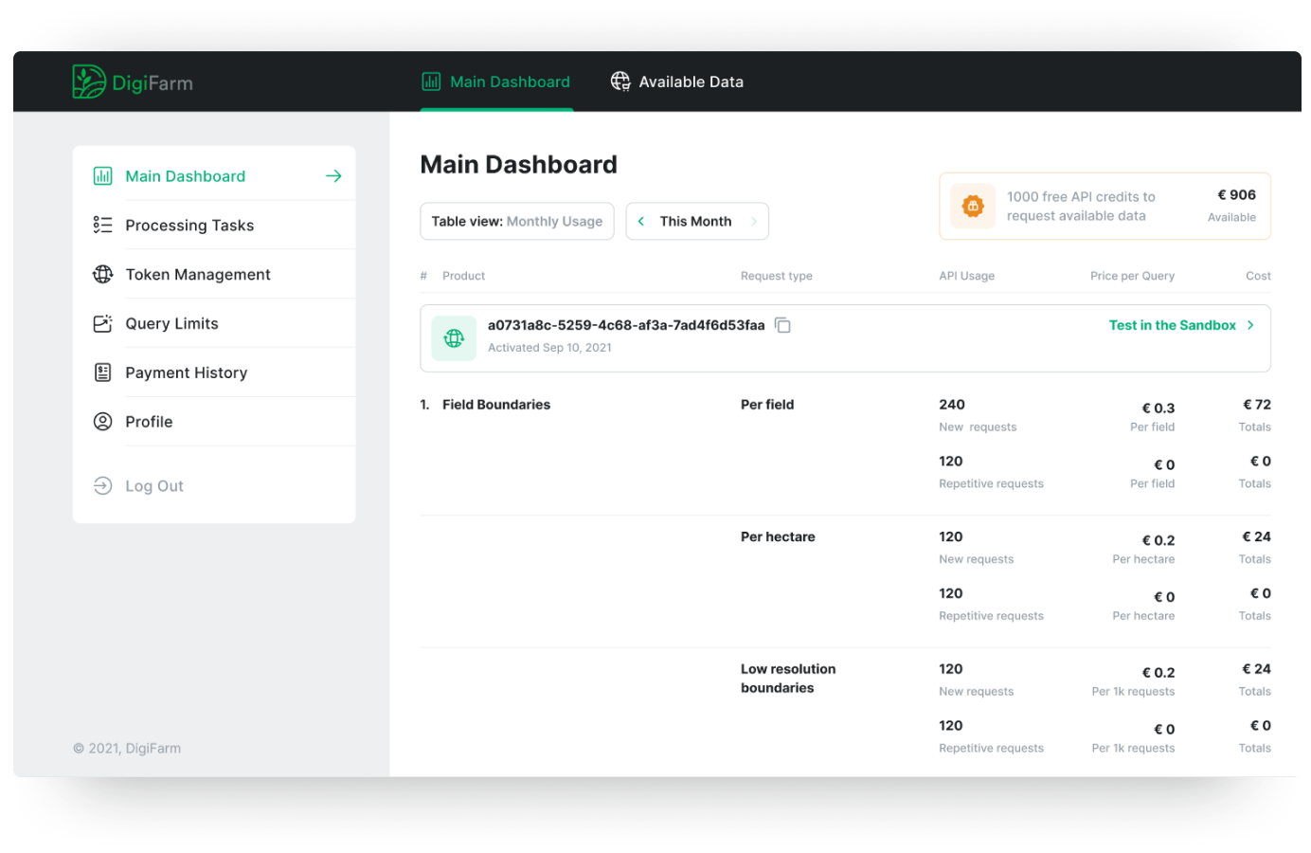The height and width of the screenshot is (853, 1311).
Task: Click the Processing Tasks list icon
Action: [102, 225]
